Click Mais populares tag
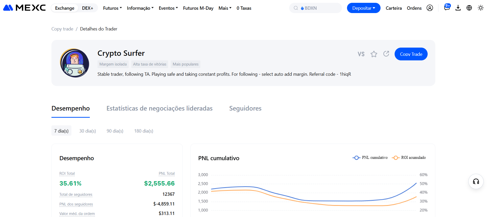Image resolution: width=487 pixels, height=217 pixels. [x=186, y=64]
